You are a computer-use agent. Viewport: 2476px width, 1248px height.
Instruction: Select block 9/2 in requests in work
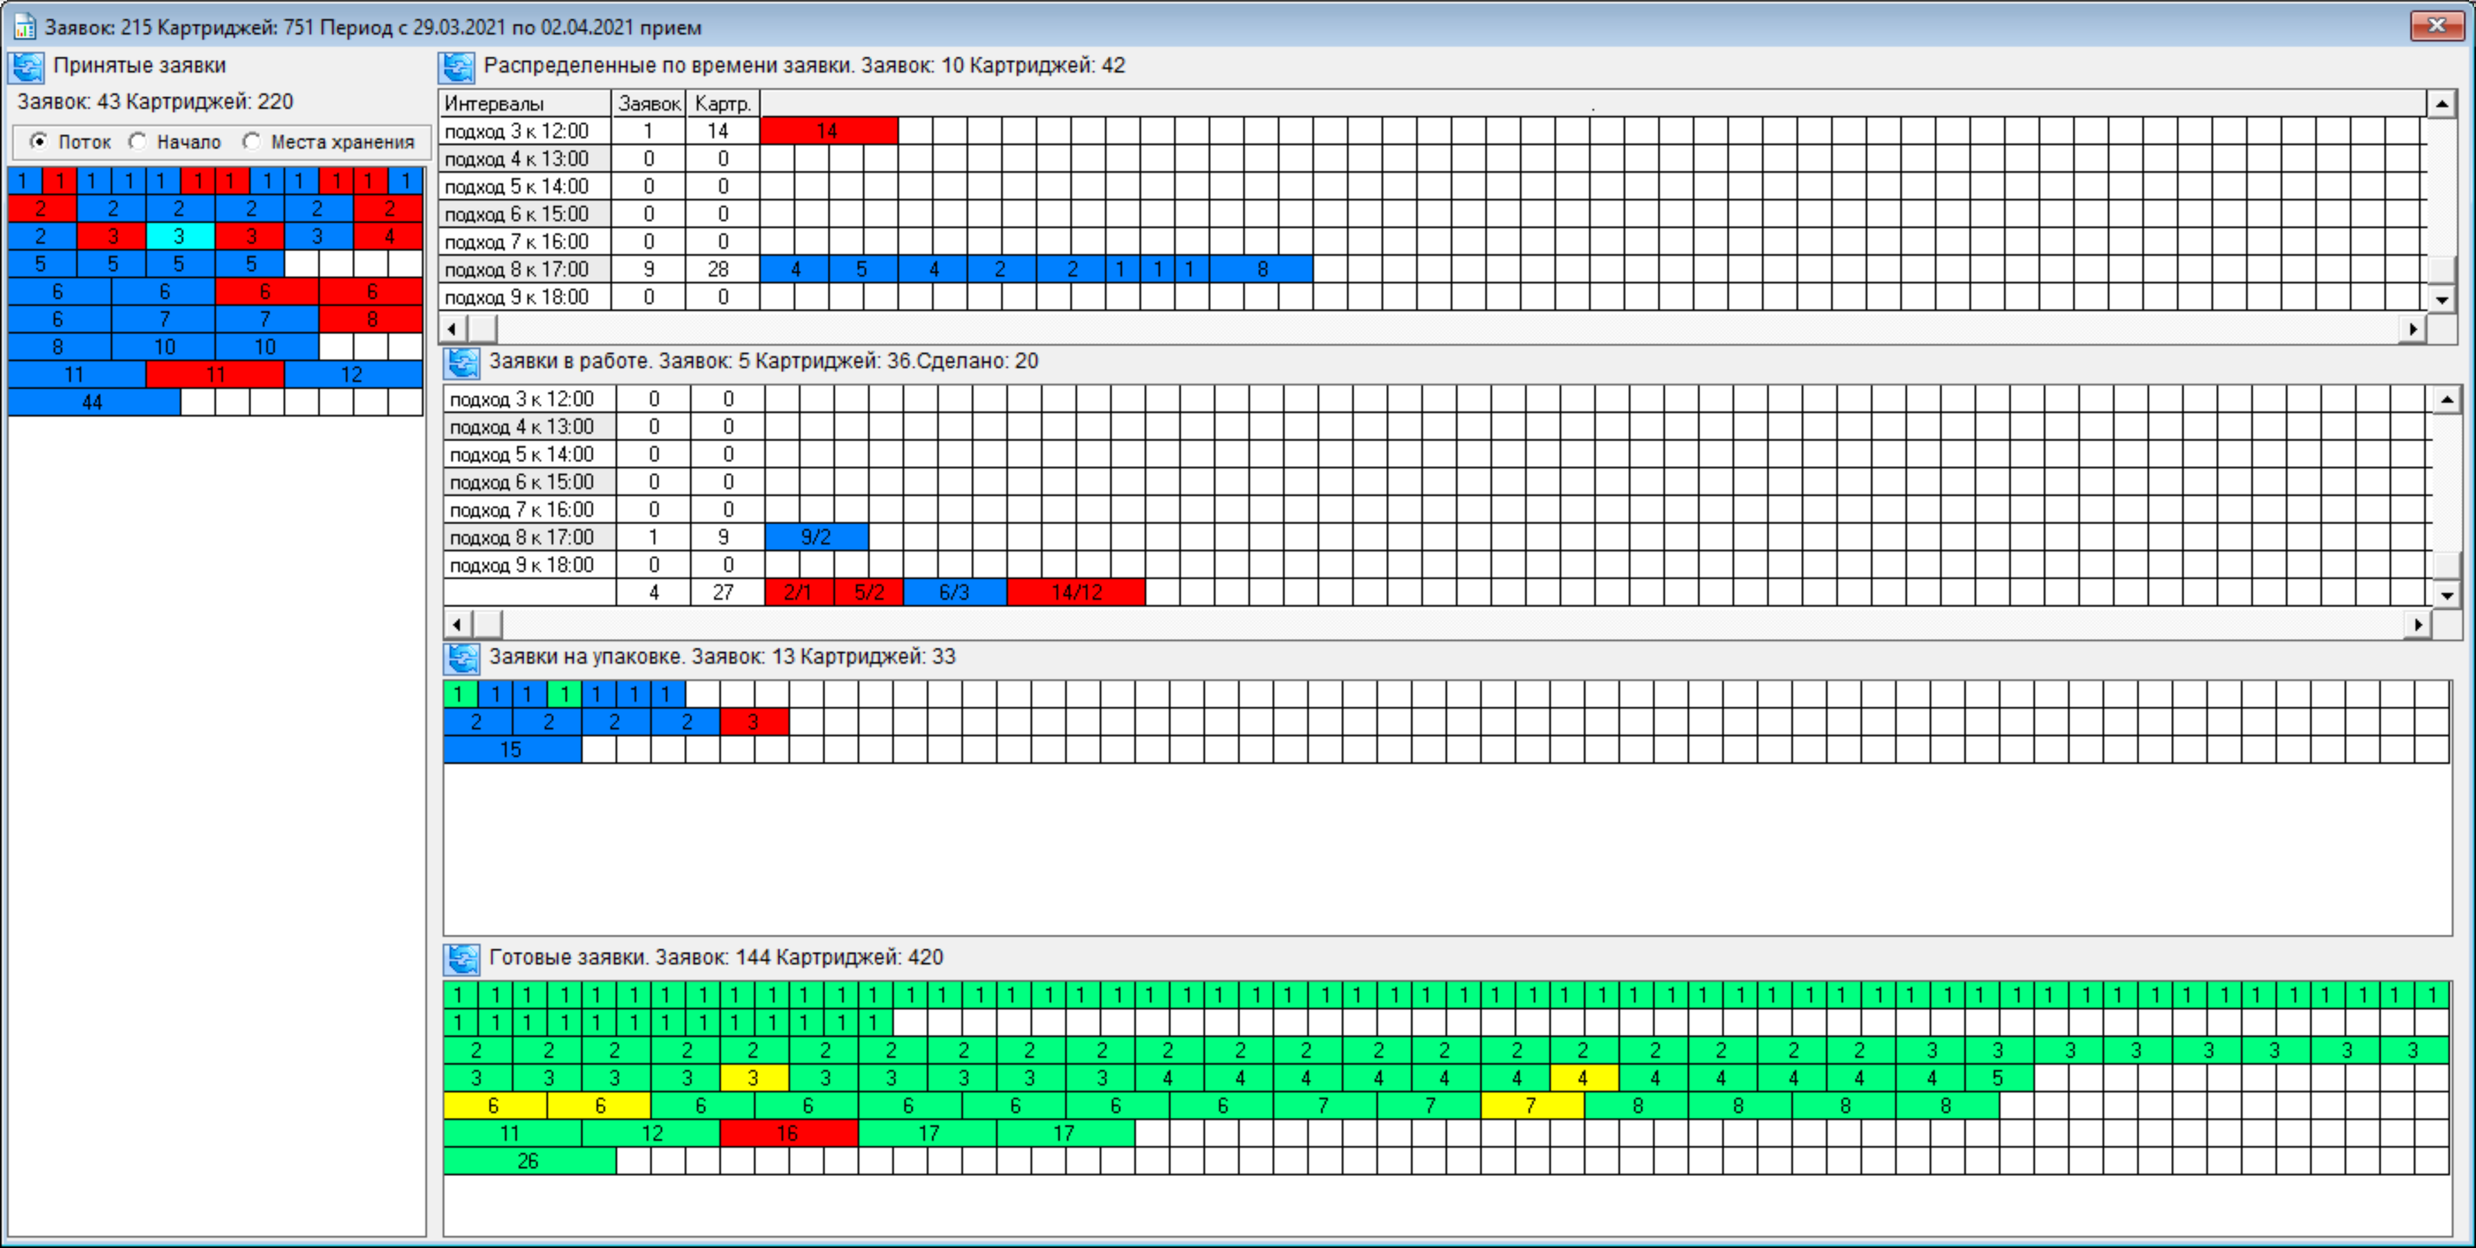pos(816,538)
